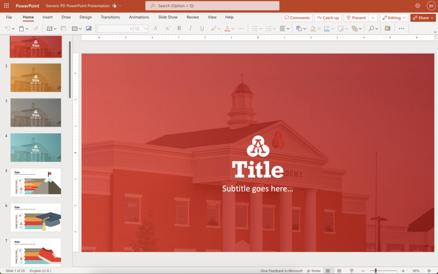Select slide 4 teal thumbnail
This screenshot has width=438, height=274.
click(x=36, y=147)
